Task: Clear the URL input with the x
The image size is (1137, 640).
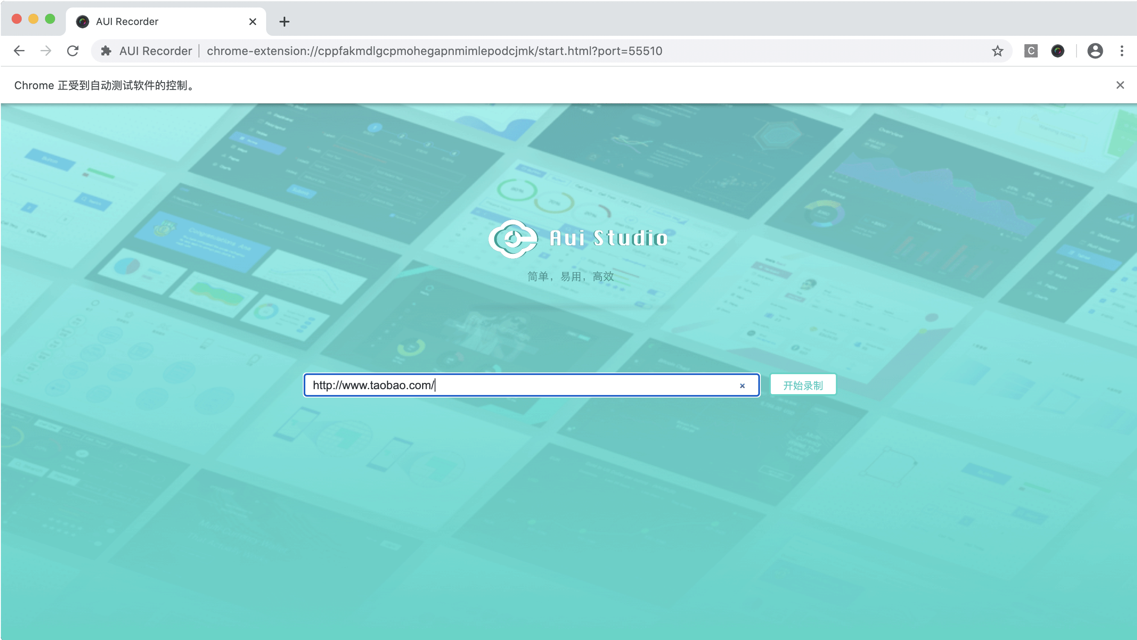Action: click(x=742, y=385)
